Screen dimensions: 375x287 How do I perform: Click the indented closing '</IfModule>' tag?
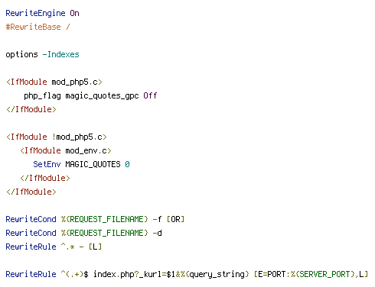tap(45, 178)
